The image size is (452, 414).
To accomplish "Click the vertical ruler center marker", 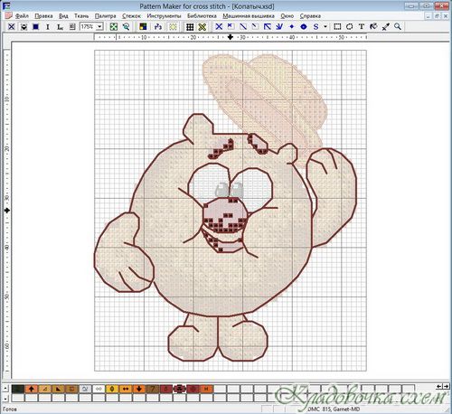I will click(6, 211).
